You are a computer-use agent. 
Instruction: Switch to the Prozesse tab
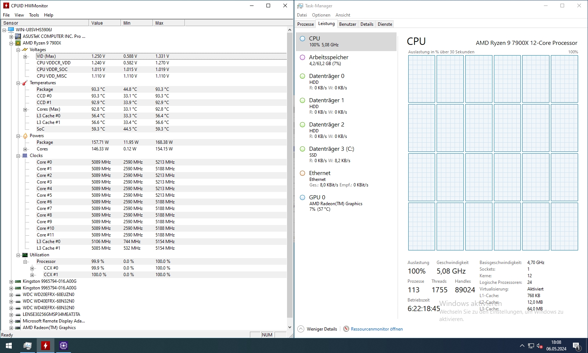tap(305, 24)
